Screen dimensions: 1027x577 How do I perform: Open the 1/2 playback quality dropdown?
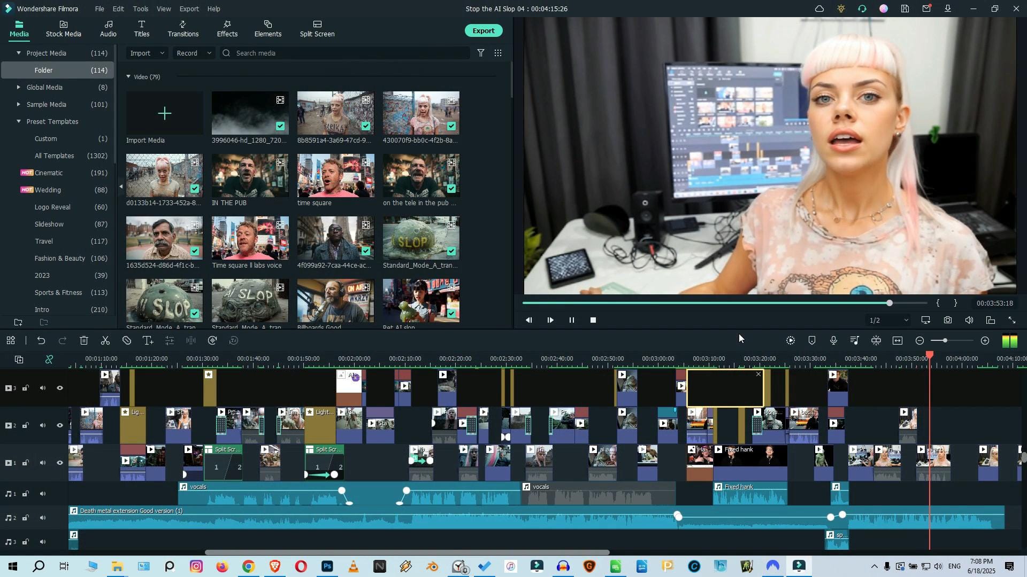pos(888,321)
